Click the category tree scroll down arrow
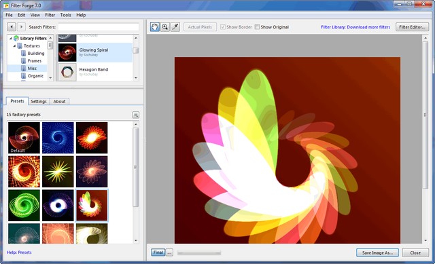 (50, 78)
